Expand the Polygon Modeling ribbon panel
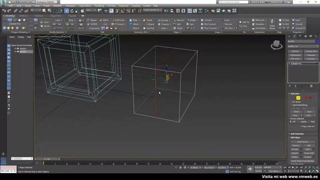This screenshot has height=180, width=320. tap(20, 32)
